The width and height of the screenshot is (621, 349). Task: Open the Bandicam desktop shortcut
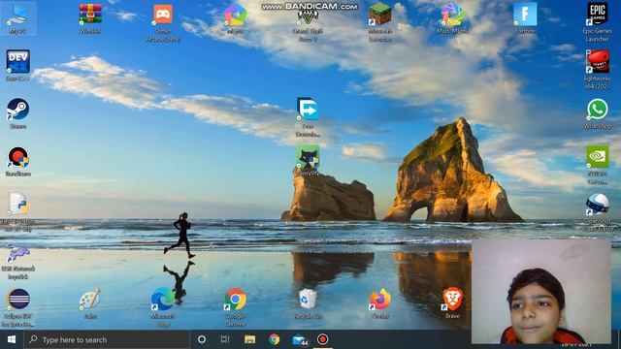tap(17, 161)
